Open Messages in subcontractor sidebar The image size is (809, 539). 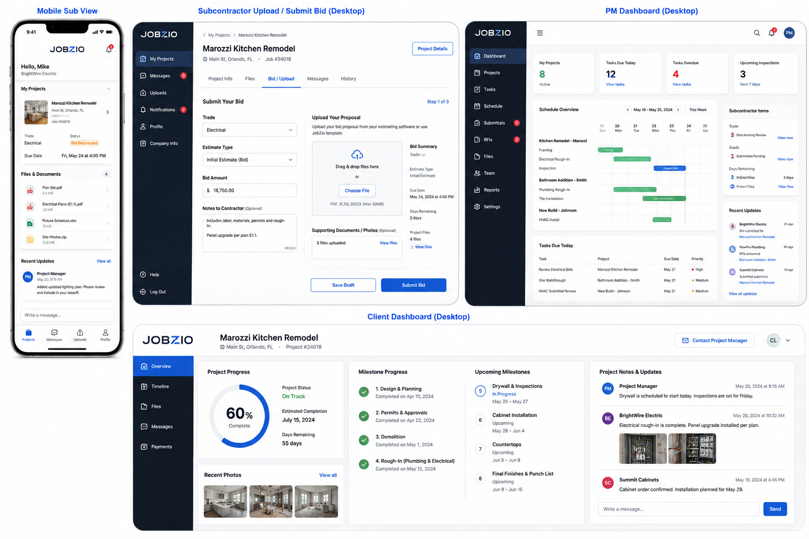coord(163,76)
